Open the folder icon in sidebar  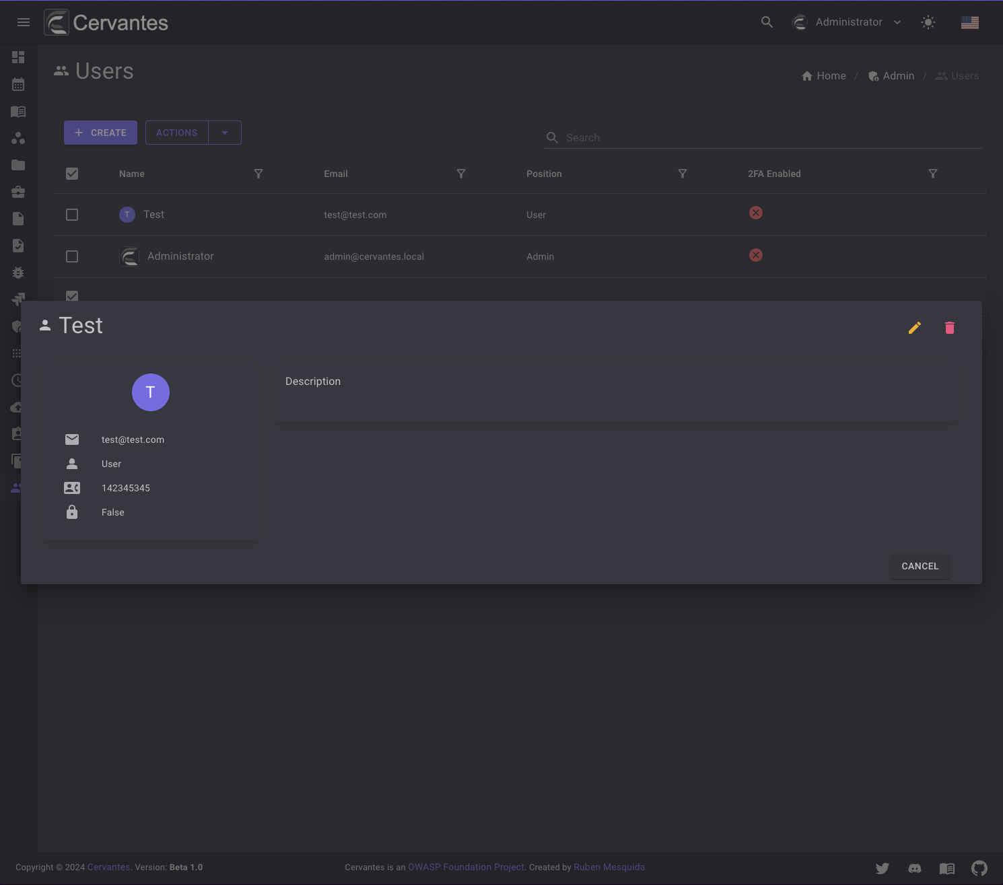click(x=18, y=165)
